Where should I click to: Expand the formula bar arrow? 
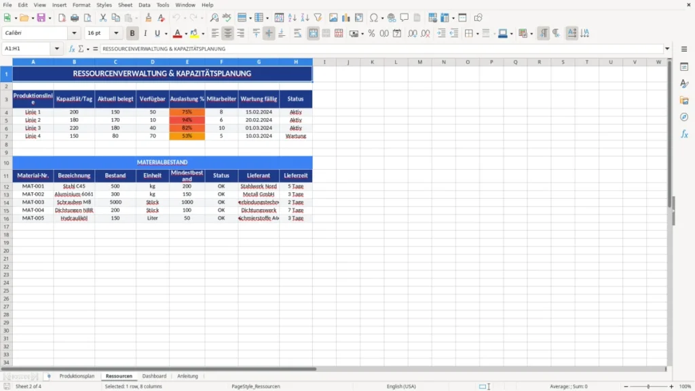pos(667,49)
